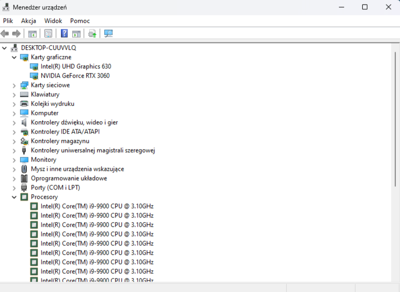Expand the Komputer category

[14, 113]
